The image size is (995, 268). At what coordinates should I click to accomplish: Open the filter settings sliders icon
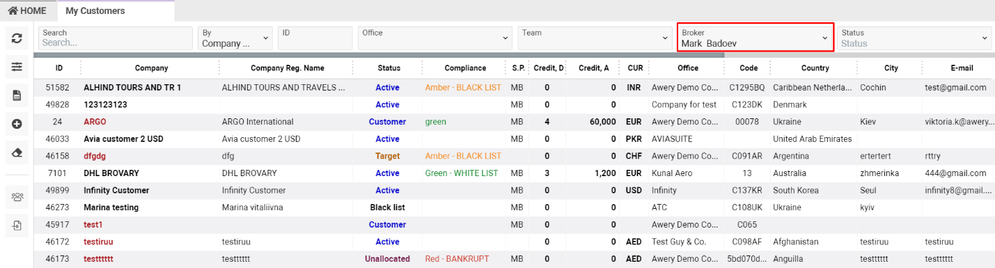pyautogui.click(x=17, y=67)
